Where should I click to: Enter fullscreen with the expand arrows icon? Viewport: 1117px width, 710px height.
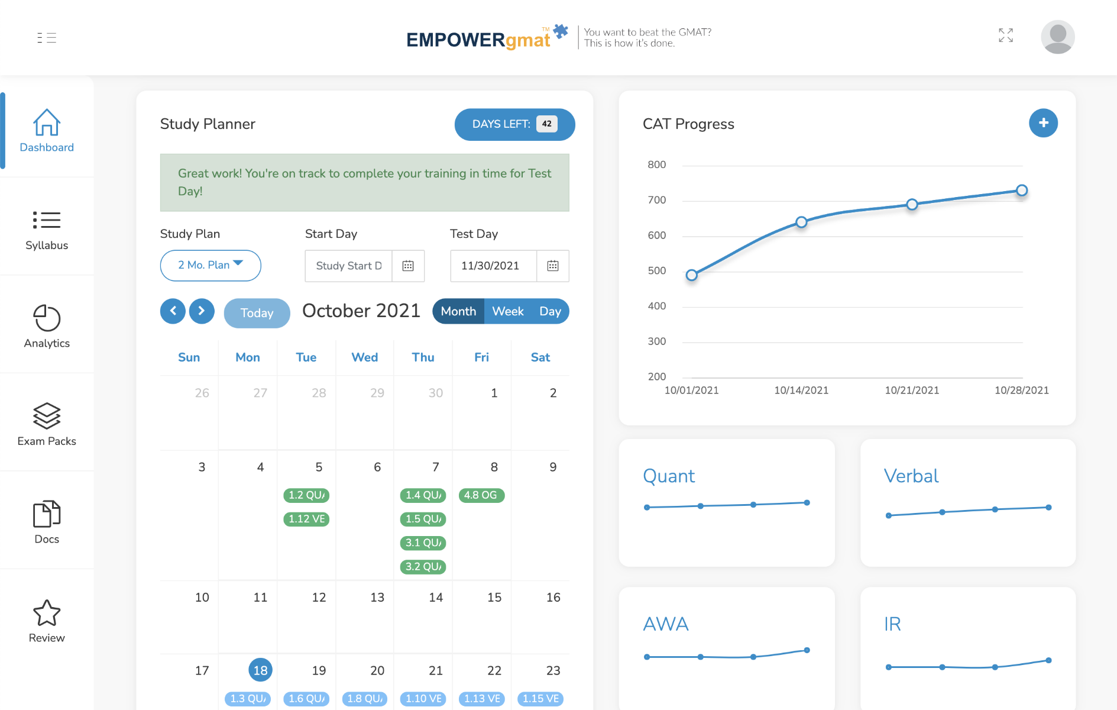pyautogui.click(x=1005, y=35)
